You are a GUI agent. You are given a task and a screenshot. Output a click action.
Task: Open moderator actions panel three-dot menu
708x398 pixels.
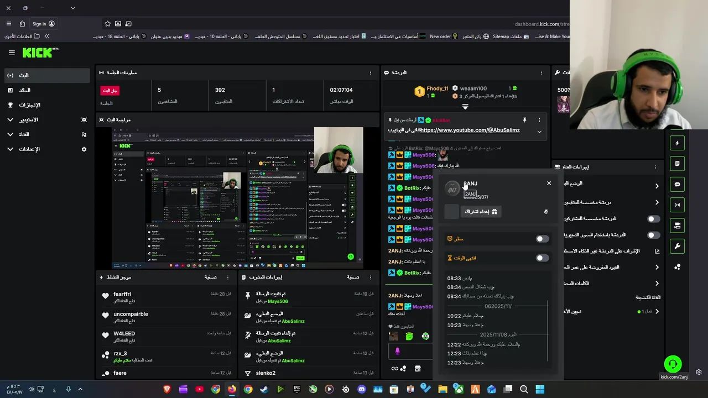[x=371, y=277]
